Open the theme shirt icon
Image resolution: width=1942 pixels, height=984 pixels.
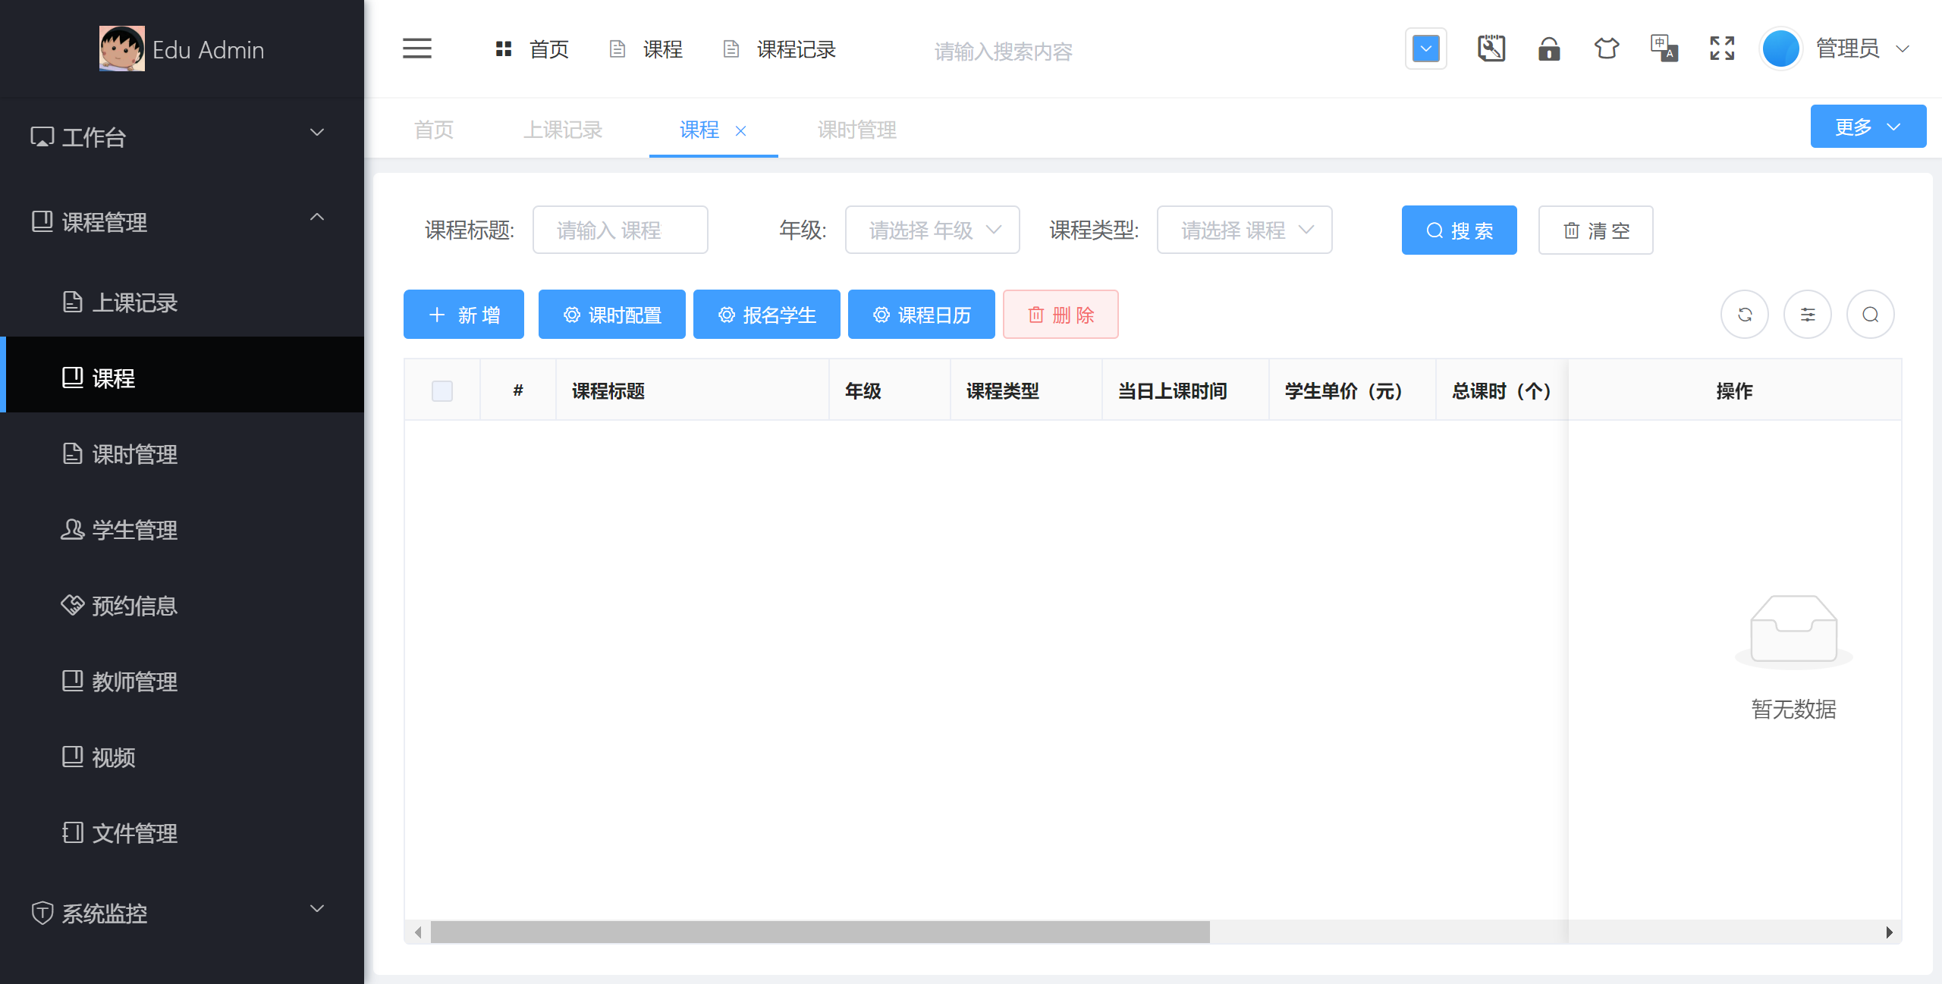1607,49
